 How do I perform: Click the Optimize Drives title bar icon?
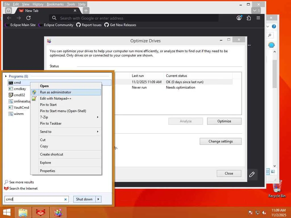(49, 41)
